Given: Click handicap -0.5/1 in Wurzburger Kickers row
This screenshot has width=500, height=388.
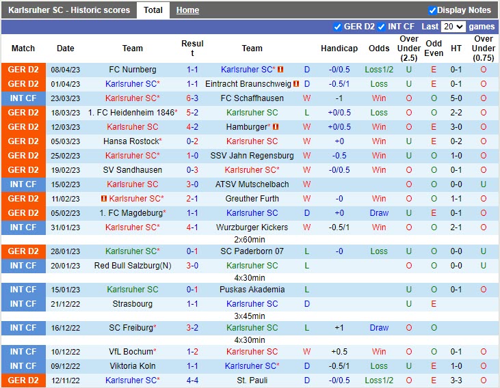Looking at the screenshot, I should (x=339, y=227).
